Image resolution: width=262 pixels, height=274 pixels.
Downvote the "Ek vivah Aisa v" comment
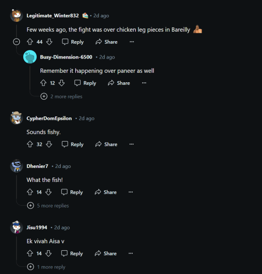point(49,253)
